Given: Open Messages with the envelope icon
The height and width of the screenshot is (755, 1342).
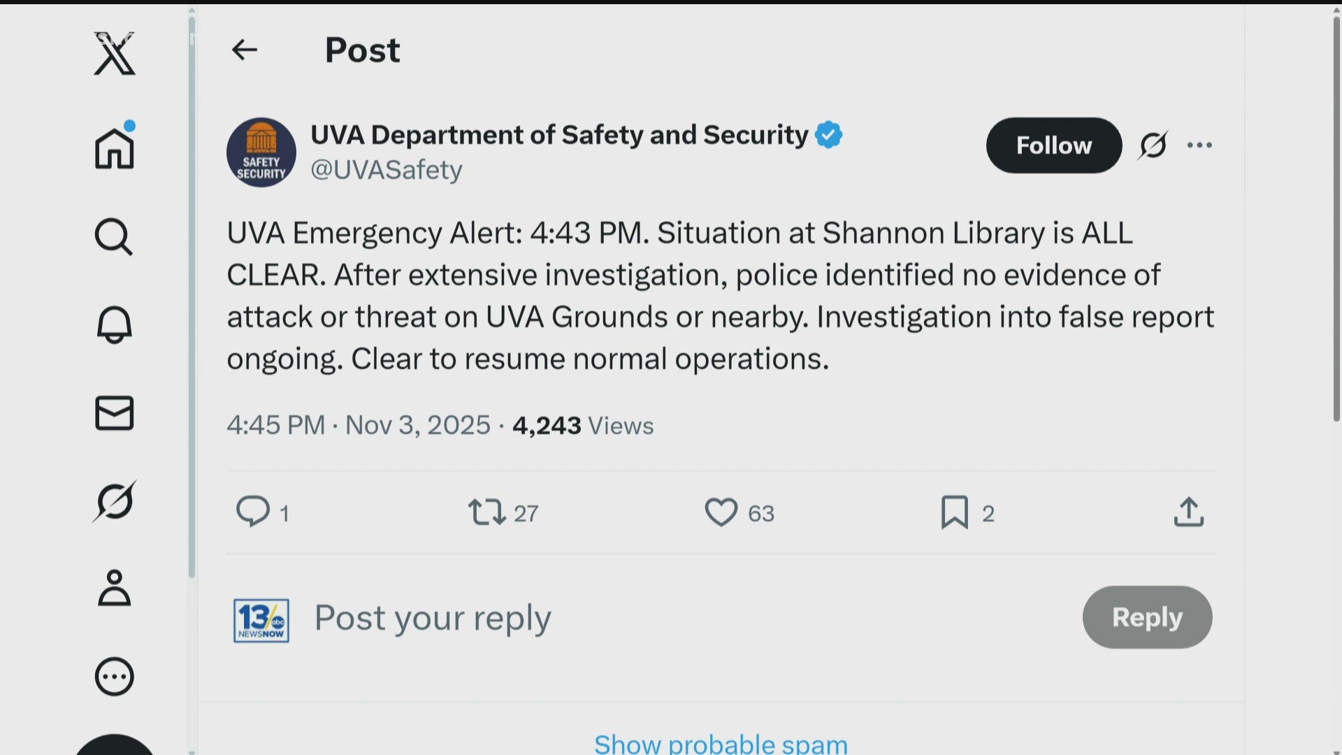Looking at the screenshot, I should tap(114, 412).
